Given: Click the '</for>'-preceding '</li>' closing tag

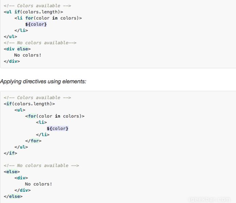Looking at the screenshot, I should (x=43, y=135).
